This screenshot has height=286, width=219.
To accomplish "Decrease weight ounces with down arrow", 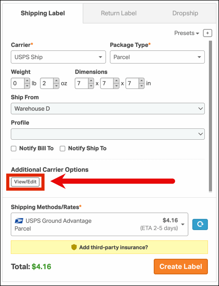I will coord(56,86).
